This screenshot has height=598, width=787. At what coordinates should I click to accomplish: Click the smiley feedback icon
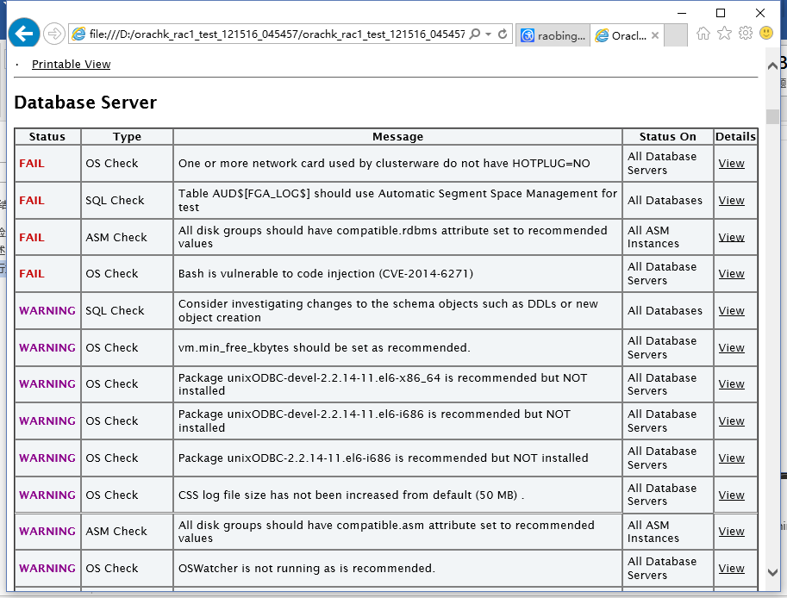pos(766,33)
